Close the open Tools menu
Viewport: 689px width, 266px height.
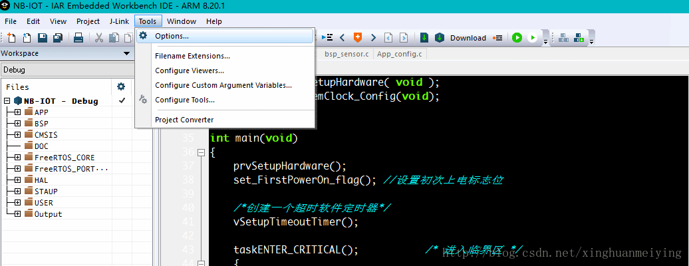click(x=148, y=21)
